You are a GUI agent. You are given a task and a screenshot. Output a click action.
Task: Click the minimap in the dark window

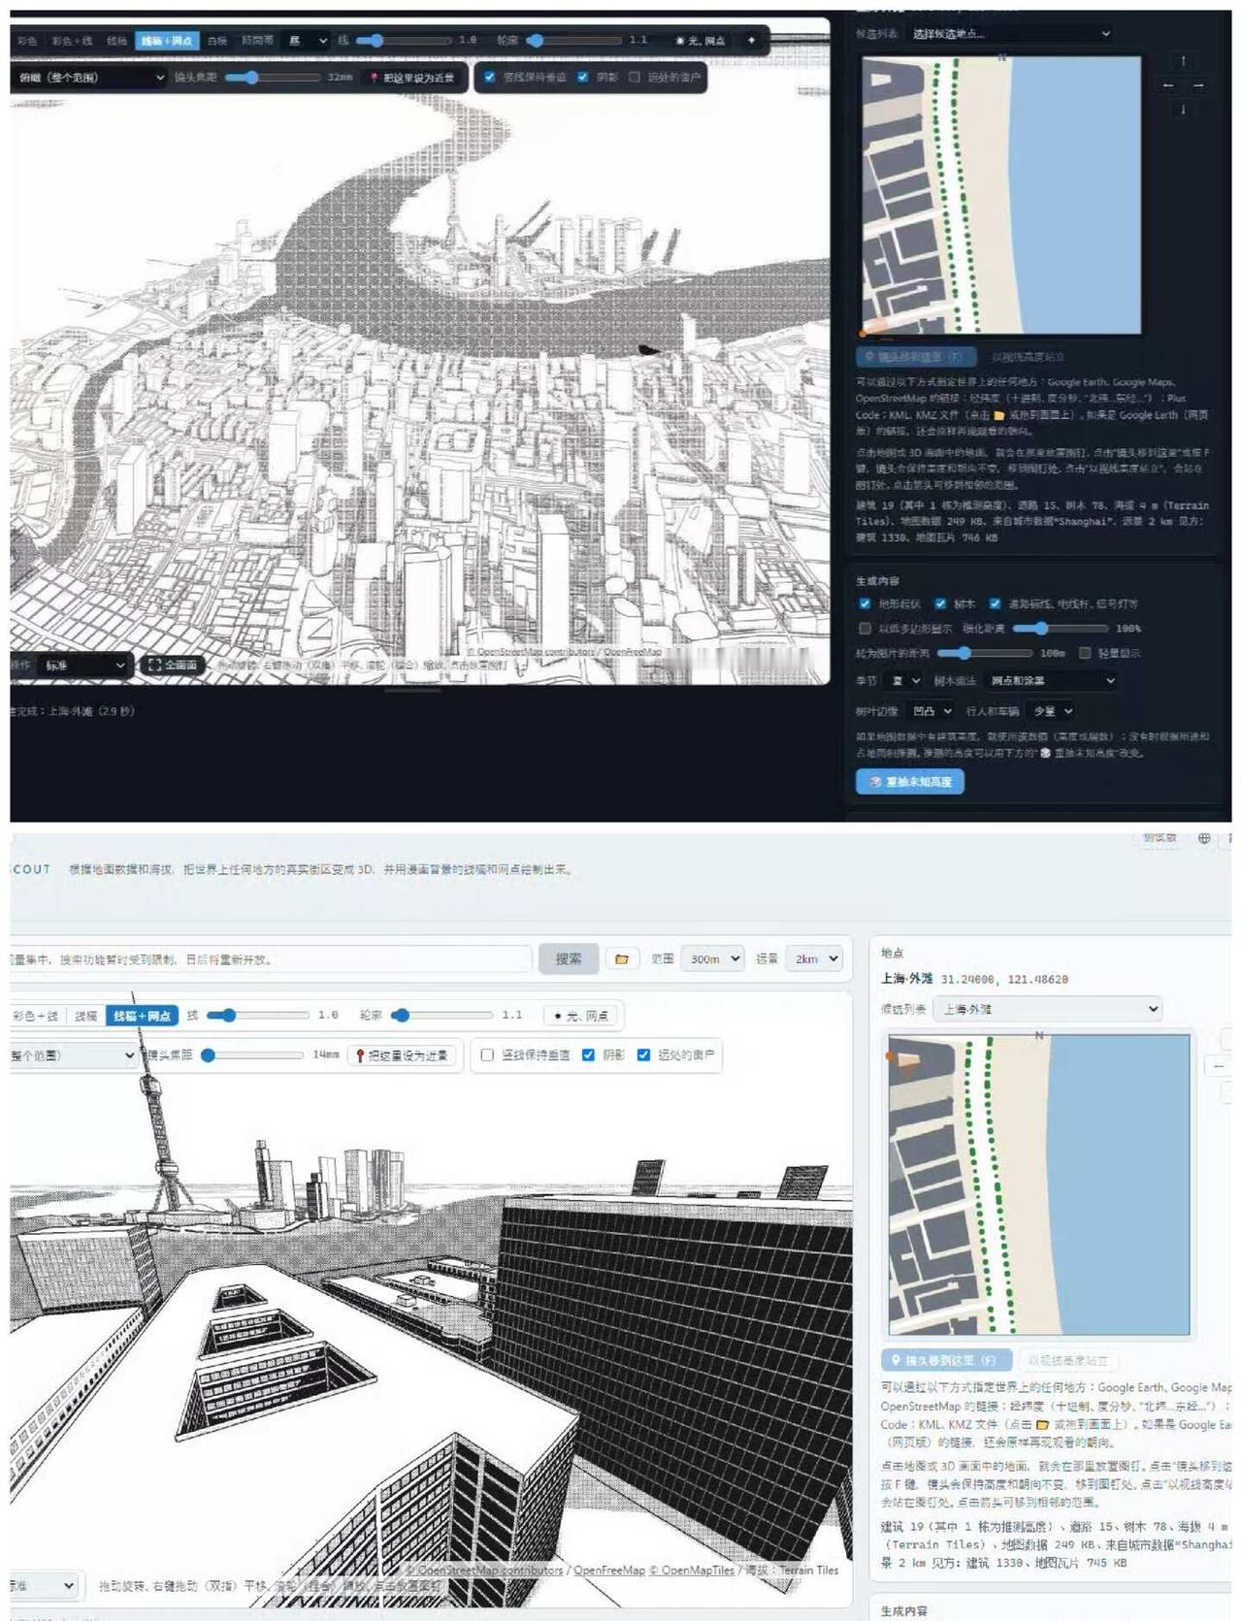tap(1001, 195)
